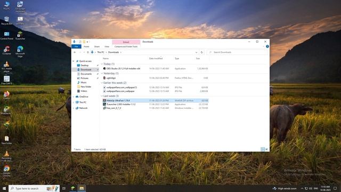This screenshot has width=341, height=192.
Task: Open Control Panel desktop icon
Action: 6,35
